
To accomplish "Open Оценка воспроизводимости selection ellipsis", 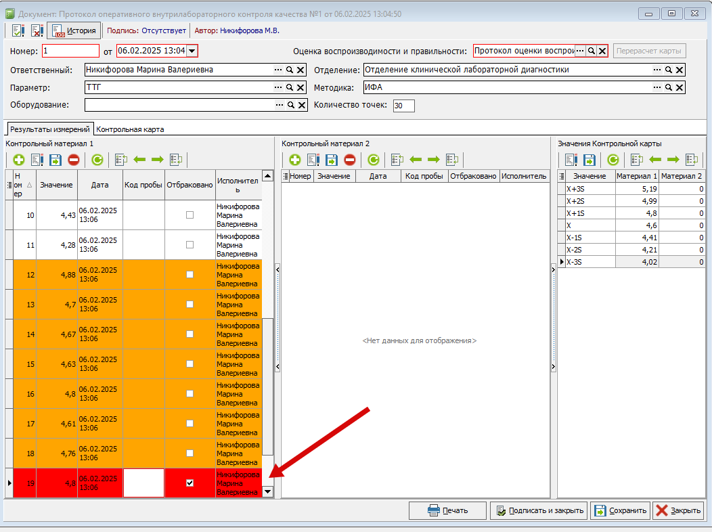I will point(580,51).
